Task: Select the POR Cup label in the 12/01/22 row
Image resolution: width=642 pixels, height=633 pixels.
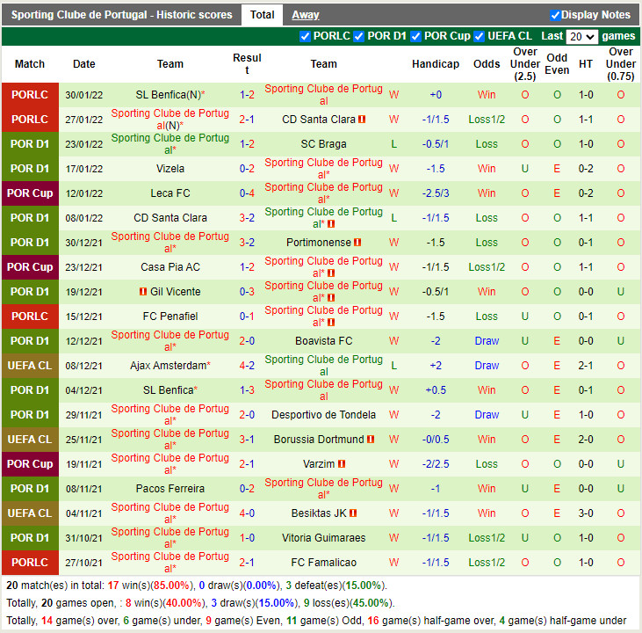Action: pyautogui.click(x=30, y=193)
